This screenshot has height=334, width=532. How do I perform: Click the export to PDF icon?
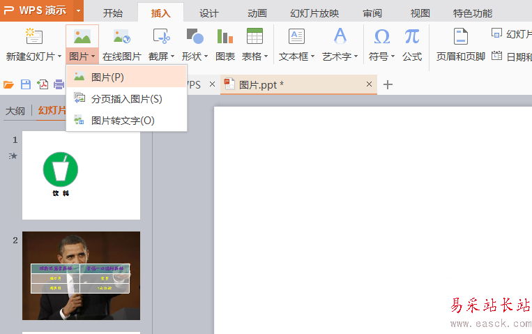click(43, 84)
